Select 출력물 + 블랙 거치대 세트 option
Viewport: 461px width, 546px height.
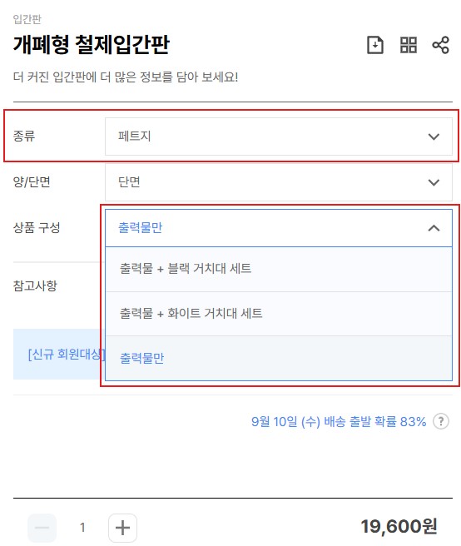279,269
